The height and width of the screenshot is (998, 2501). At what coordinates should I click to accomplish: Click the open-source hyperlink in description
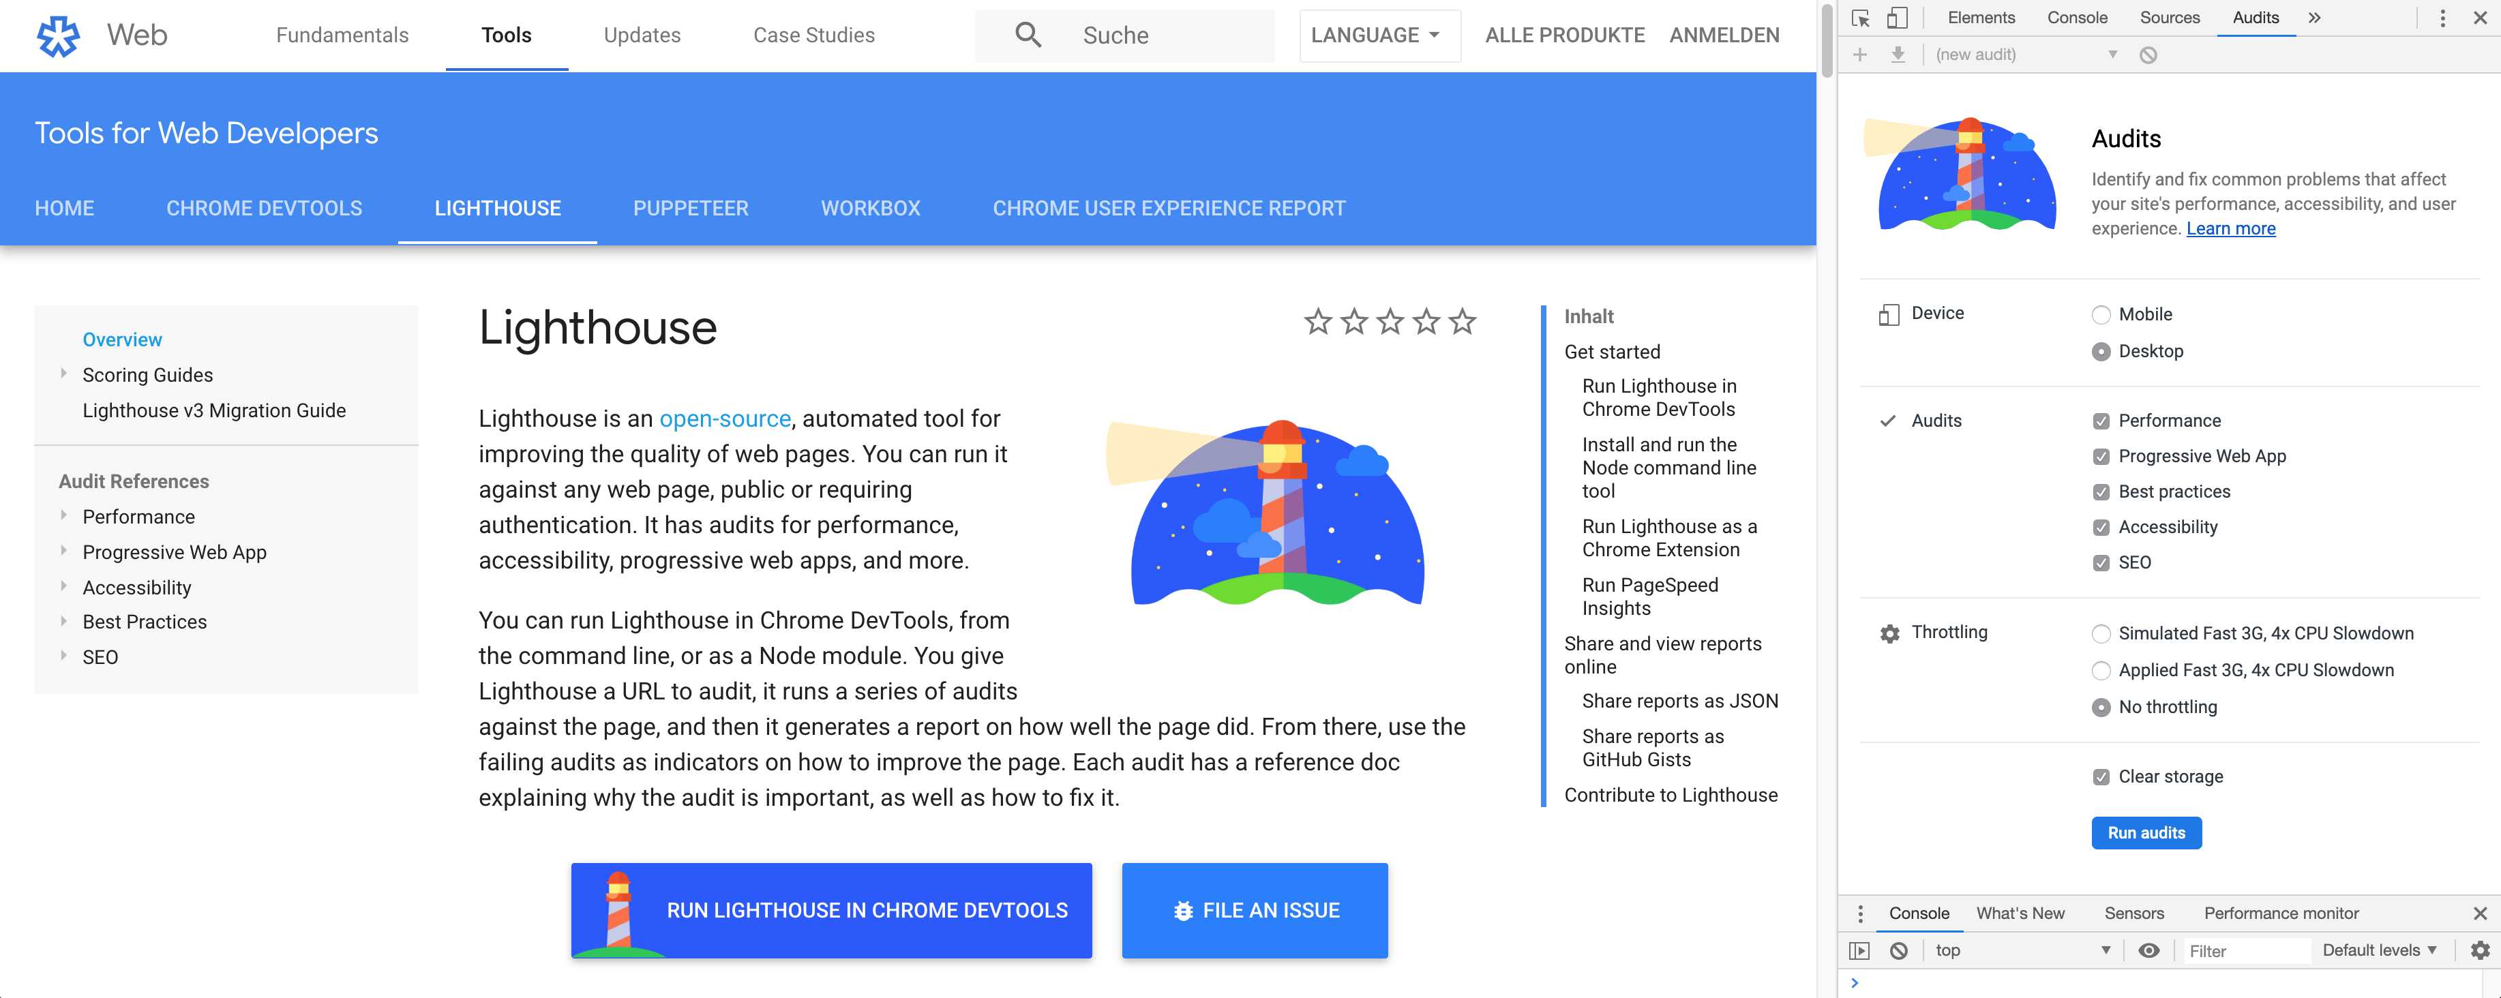click(724, 418)
